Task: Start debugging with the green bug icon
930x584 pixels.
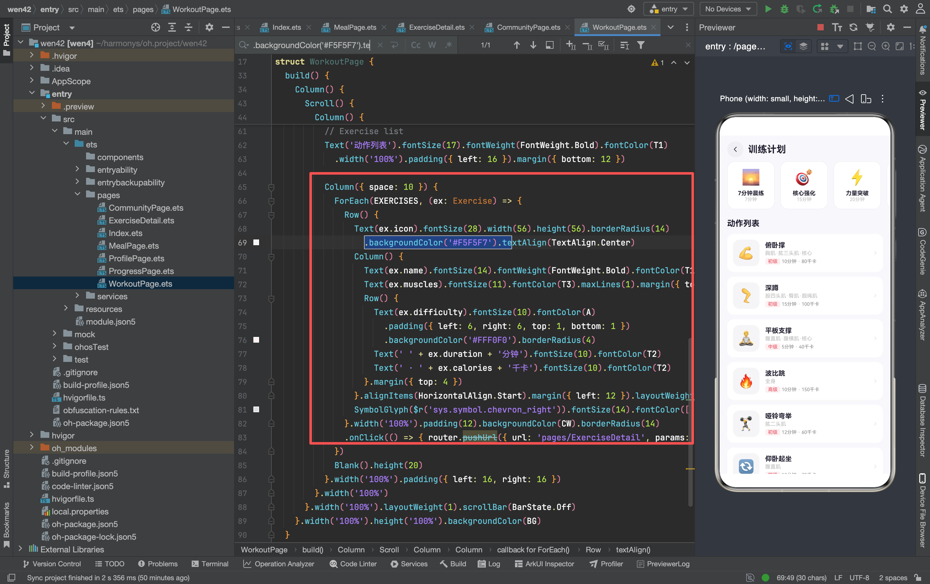Action: [784, 9]
